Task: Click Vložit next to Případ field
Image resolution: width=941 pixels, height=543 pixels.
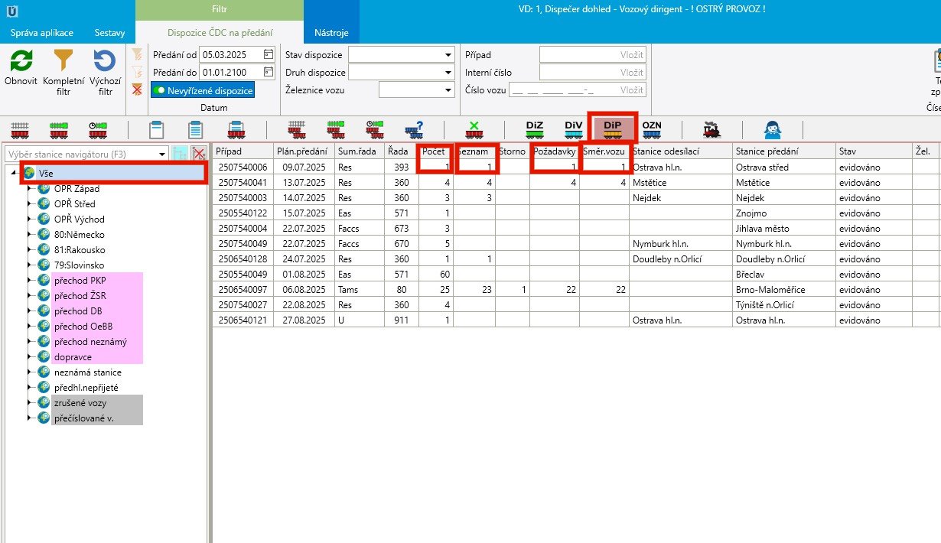Action: click(631, 54)
